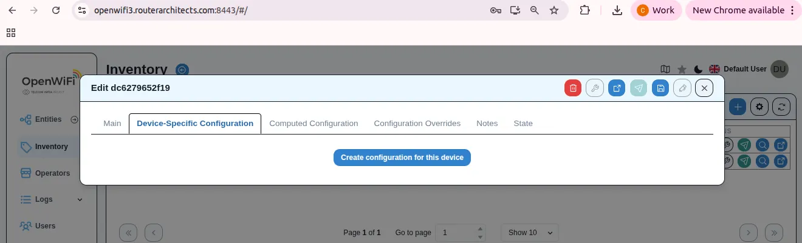Click the browser back arrow
This screenshot has height=243, width=802.
click(x=12, y=10)
